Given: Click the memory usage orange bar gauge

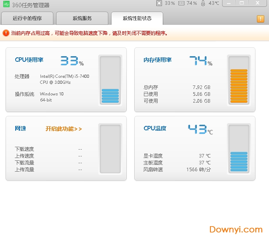Looking at the screenshot, I should [239, 80].
